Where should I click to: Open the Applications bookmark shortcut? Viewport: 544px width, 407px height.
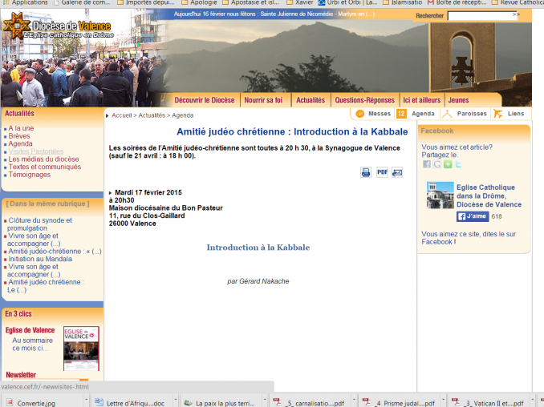tap(26, 2)
